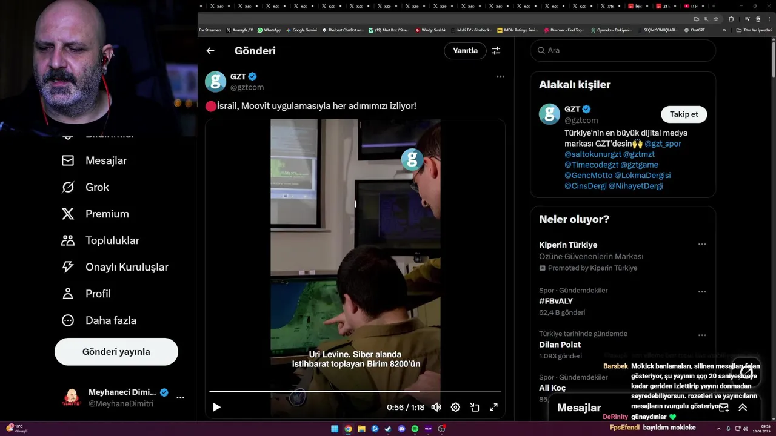Open account menu dots next to Meyhaneci Dimitri
Screen dimensions: 776x436
coord(180,398)
